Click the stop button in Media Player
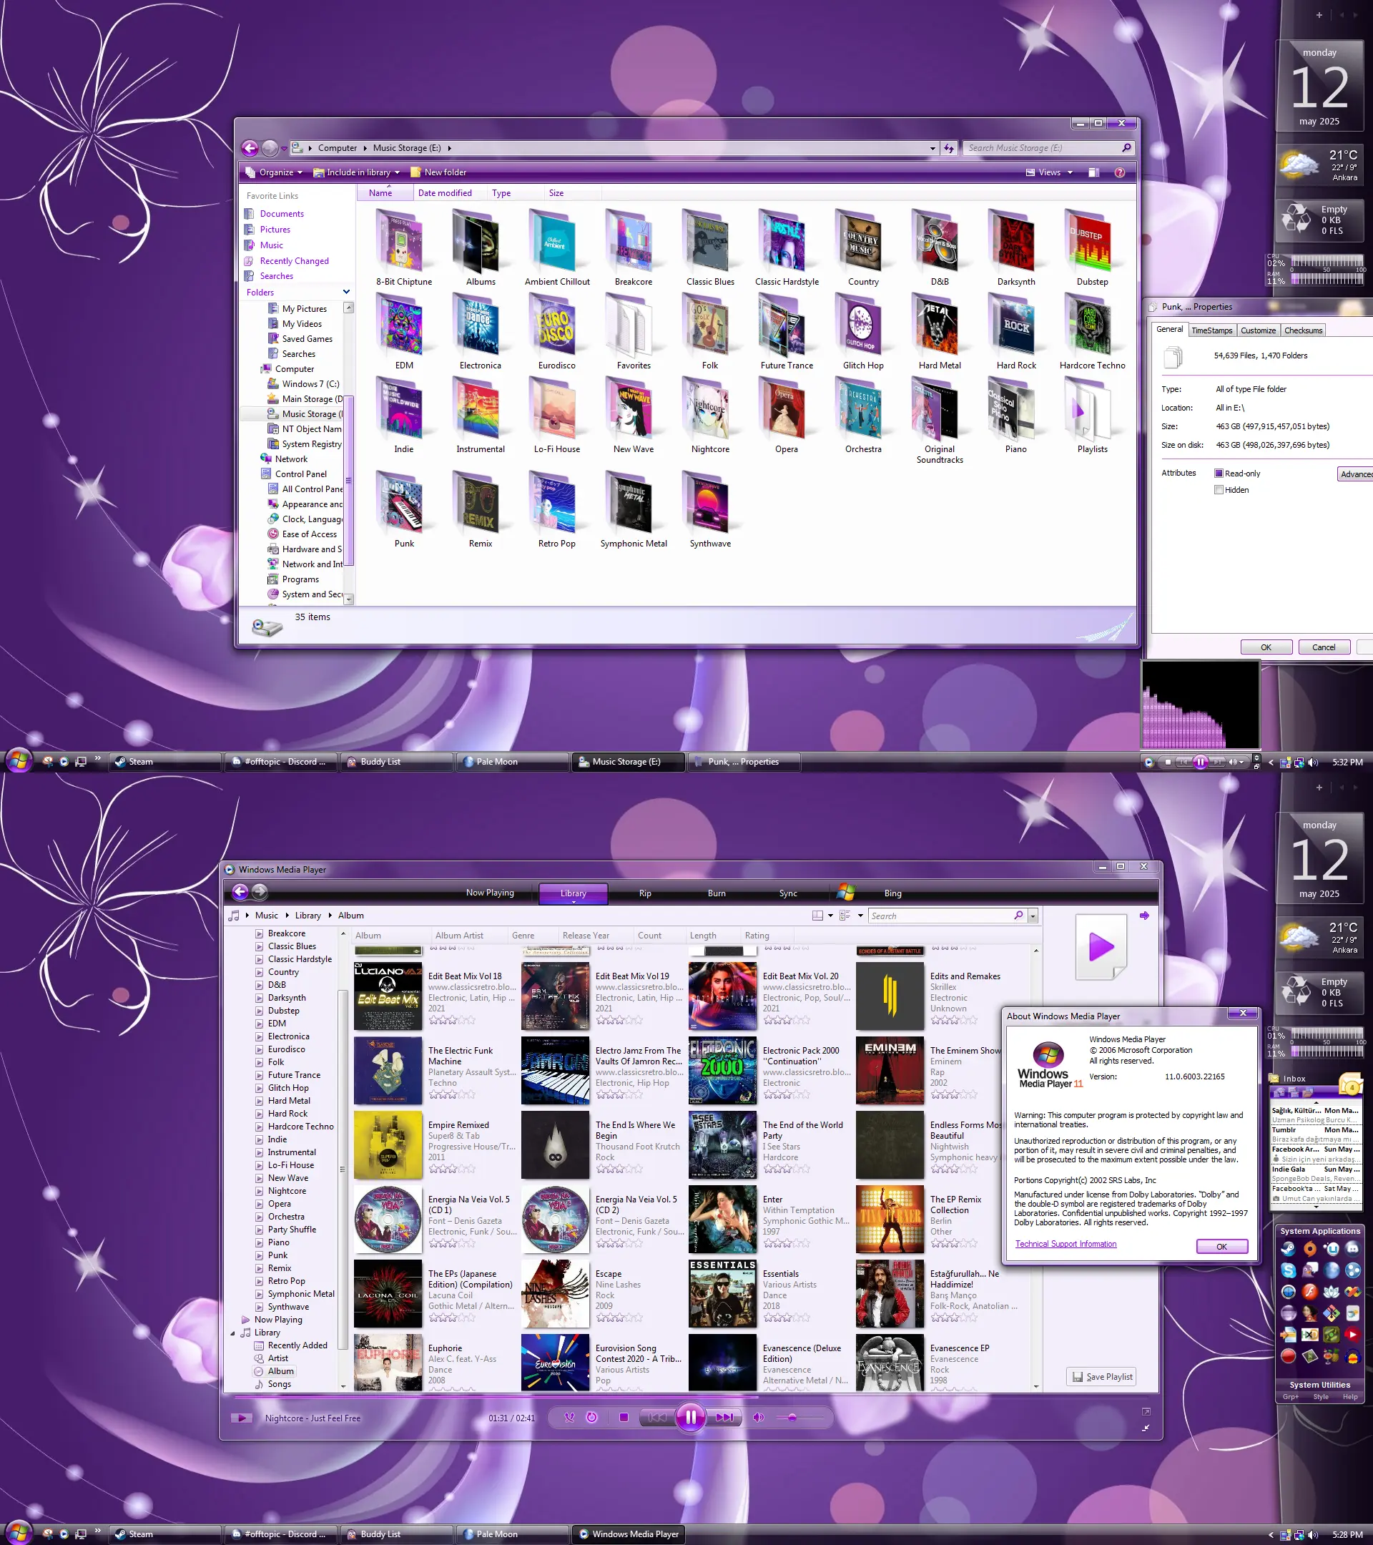 coord(624,1417)
